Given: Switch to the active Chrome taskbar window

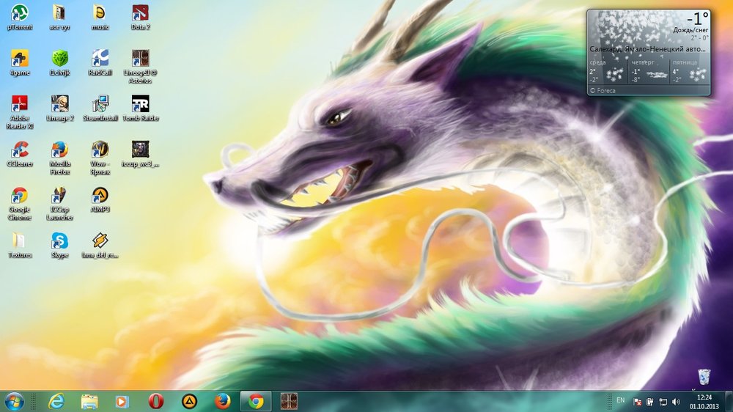Looking at the screenshot, I should pyautogui.click(x=256, y=401).
